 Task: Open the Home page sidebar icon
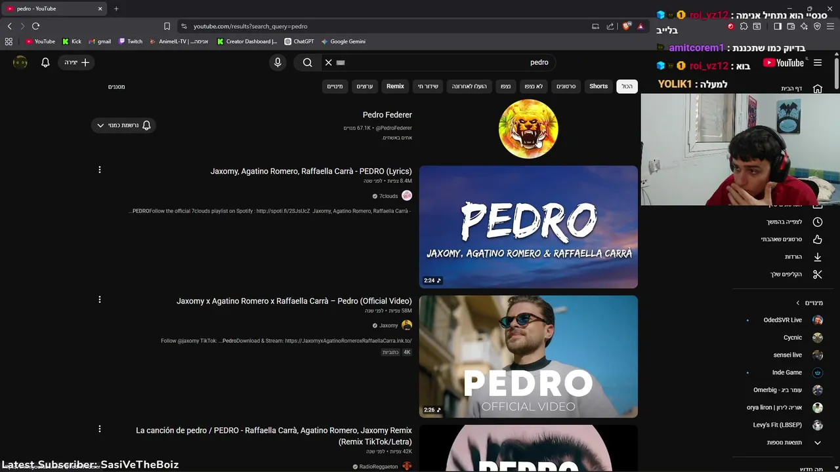pos(818,88)
